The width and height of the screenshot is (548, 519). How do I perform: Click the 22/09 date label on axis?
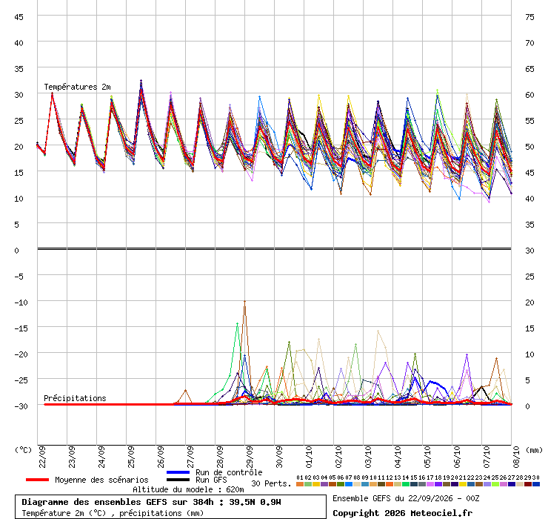coord(42,457)
